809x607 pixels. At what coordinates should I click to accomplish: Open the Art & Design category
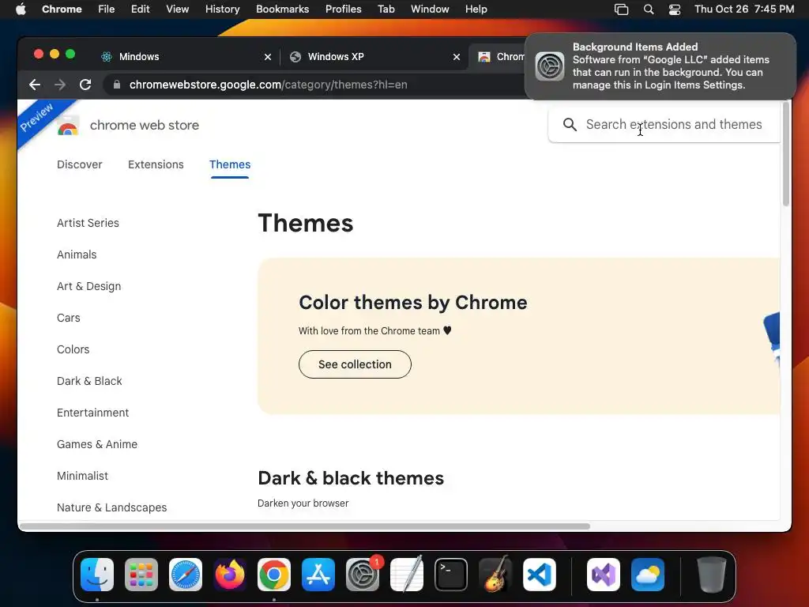[88, 286]
